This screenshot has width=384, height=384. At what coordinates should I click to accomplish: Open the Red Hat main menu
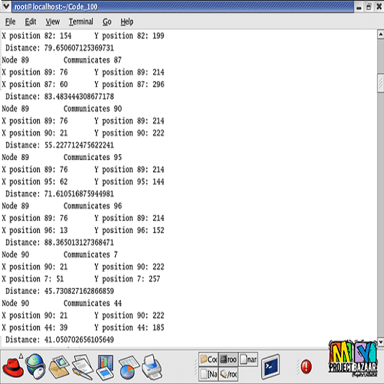pos(14,367)
